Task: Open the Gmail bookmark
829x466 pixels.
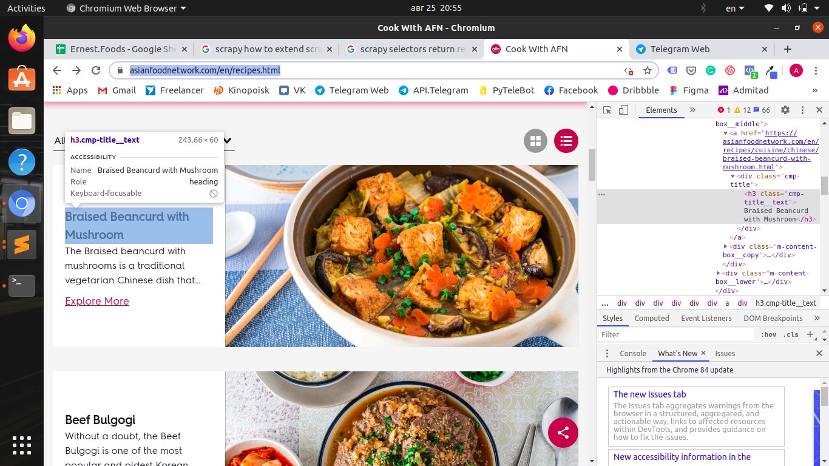Action: pyautogui.click(x=117, y=90)
